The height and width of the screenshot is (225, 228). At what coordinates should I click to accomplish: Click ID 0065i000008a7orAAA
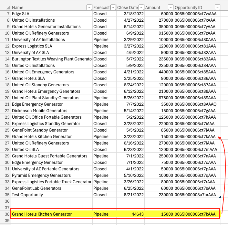pos(197,195)
